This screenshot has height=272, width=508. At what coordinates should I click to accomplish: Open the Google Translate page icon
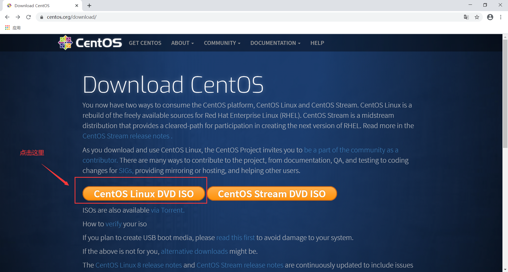click(x=466, y=17)
